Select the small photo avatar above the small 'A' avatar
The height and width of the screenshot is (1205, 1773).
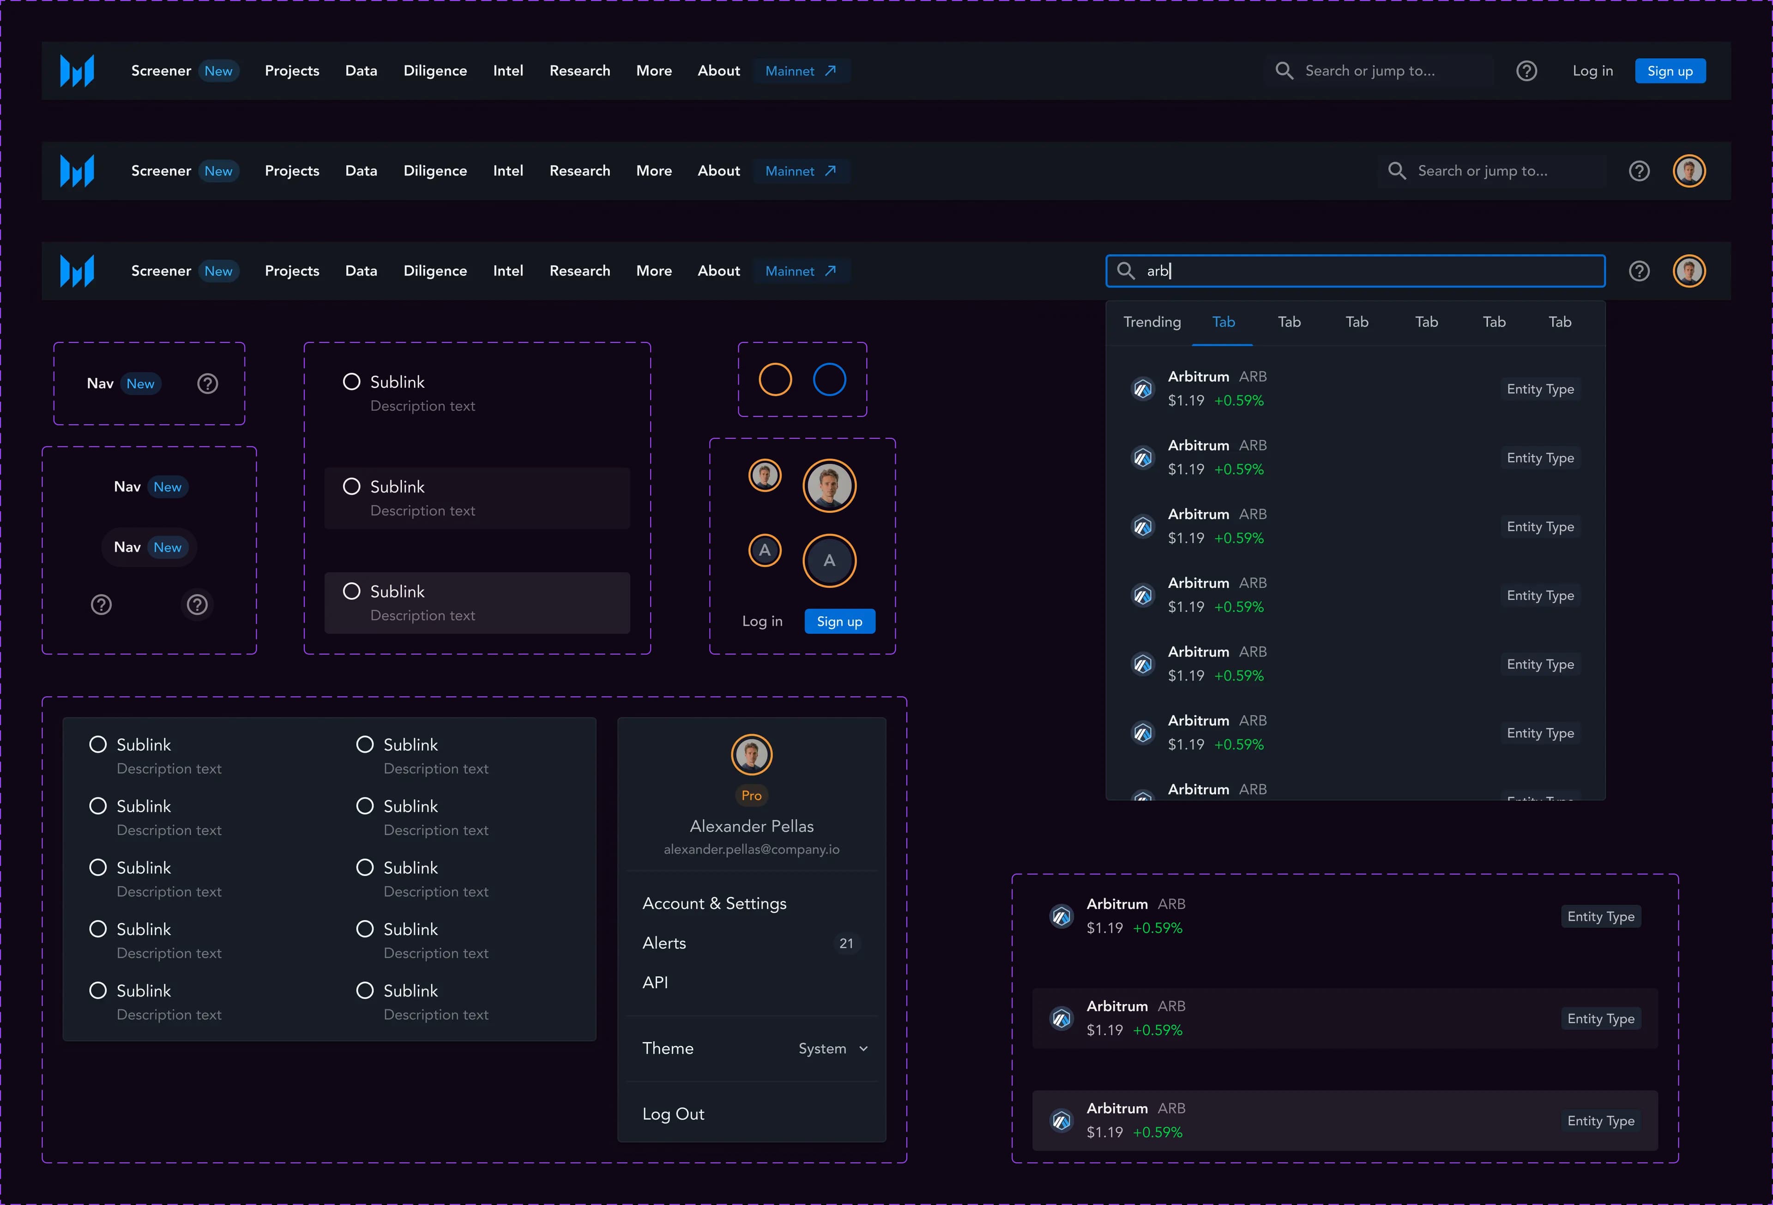pos(765,475)
